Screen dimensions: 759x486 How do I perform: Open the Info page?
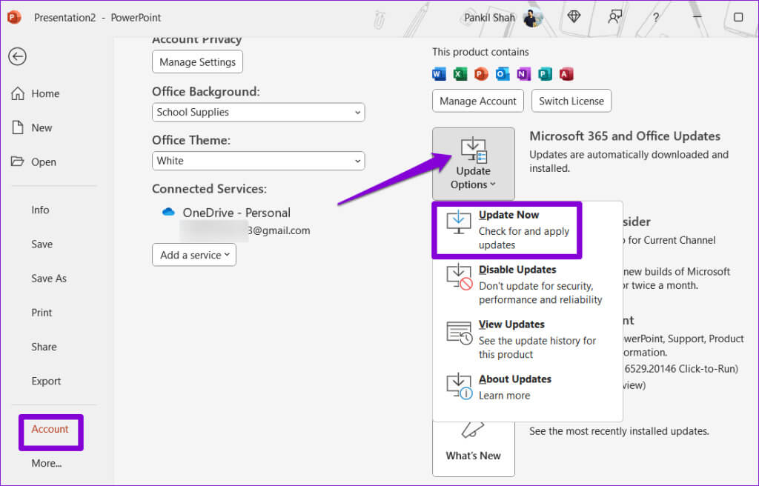(x=40, y=210)
